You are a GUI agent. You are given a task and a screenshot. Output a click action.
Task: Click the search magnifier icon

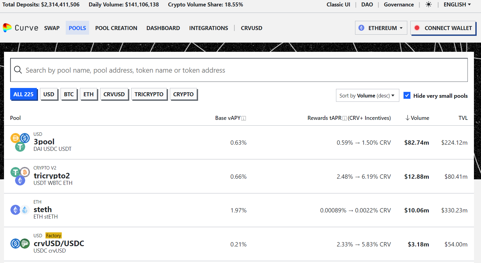tap(18, 70)
